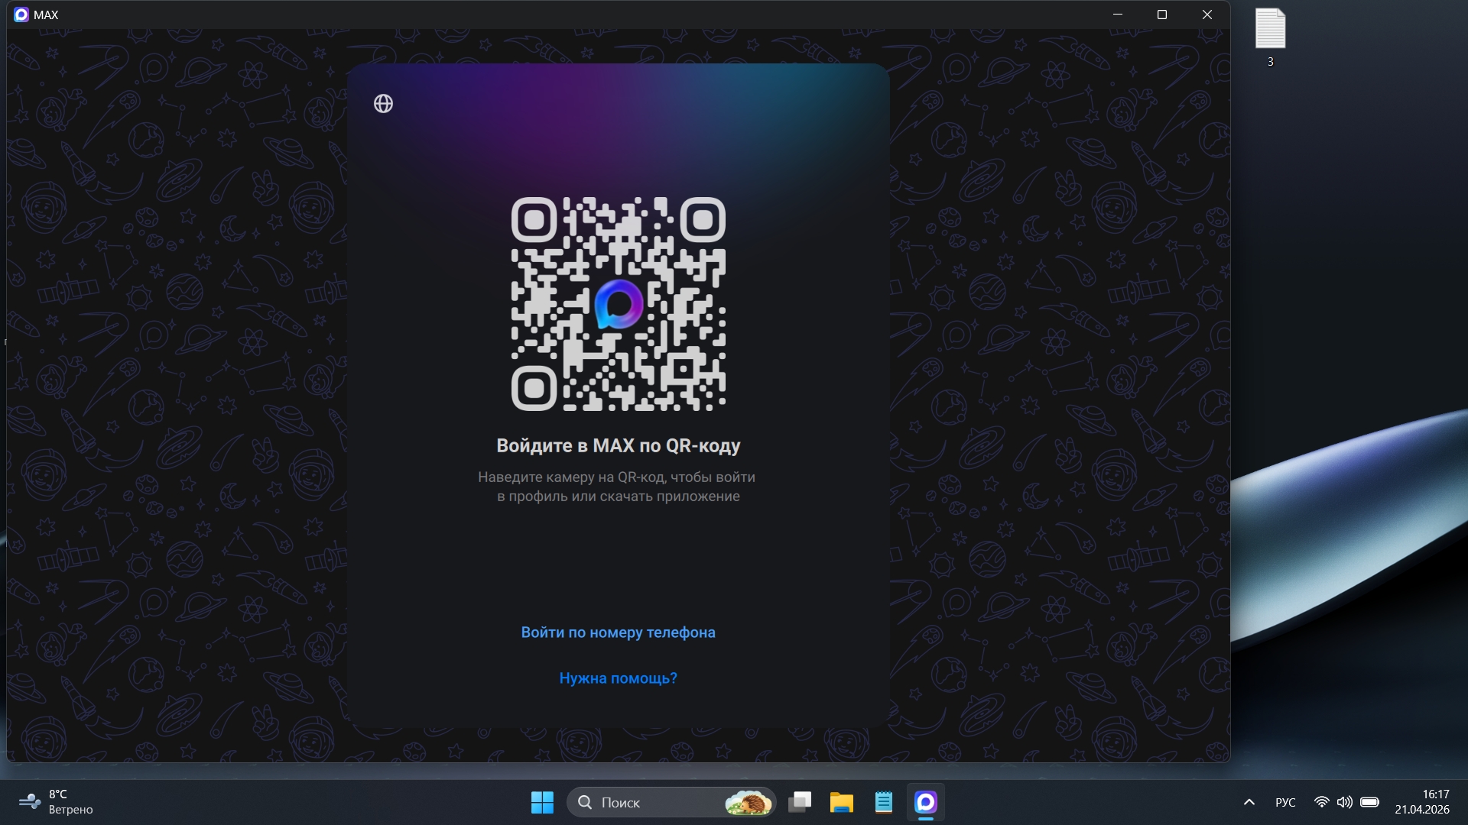Viewport: 1468px width, 825px height.
Task: Click the login QR code image
Action: [619, 304]
